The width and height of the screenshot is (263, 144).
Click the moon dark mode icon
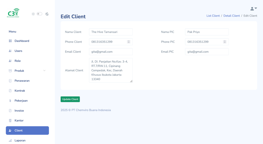47,14
